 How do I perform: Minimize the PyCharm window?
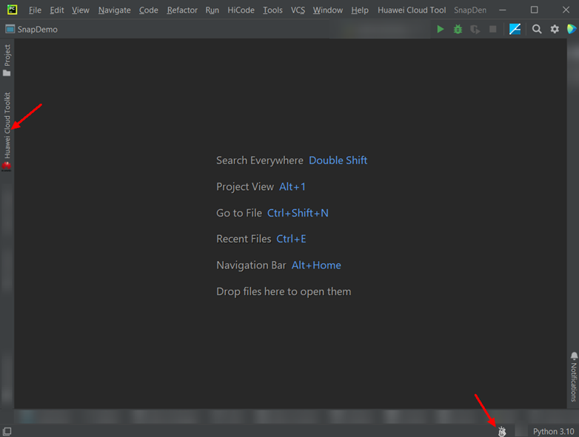(x=503, y=10)
